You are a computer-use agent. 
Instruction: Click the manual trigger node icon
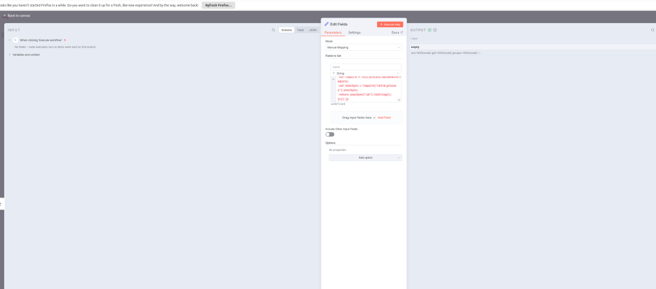tap(15, 40)
